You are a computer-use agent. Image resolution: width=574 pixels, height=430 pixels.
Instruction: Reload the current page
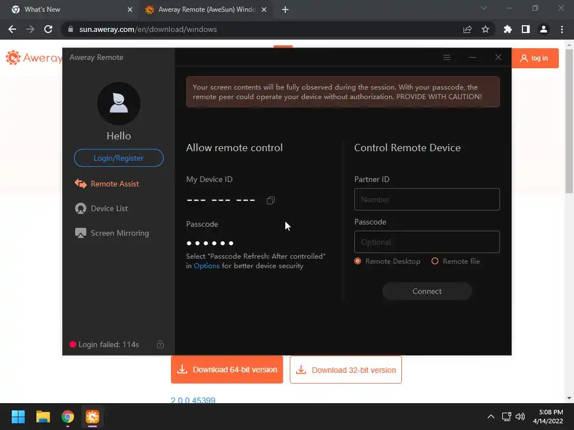48,29
